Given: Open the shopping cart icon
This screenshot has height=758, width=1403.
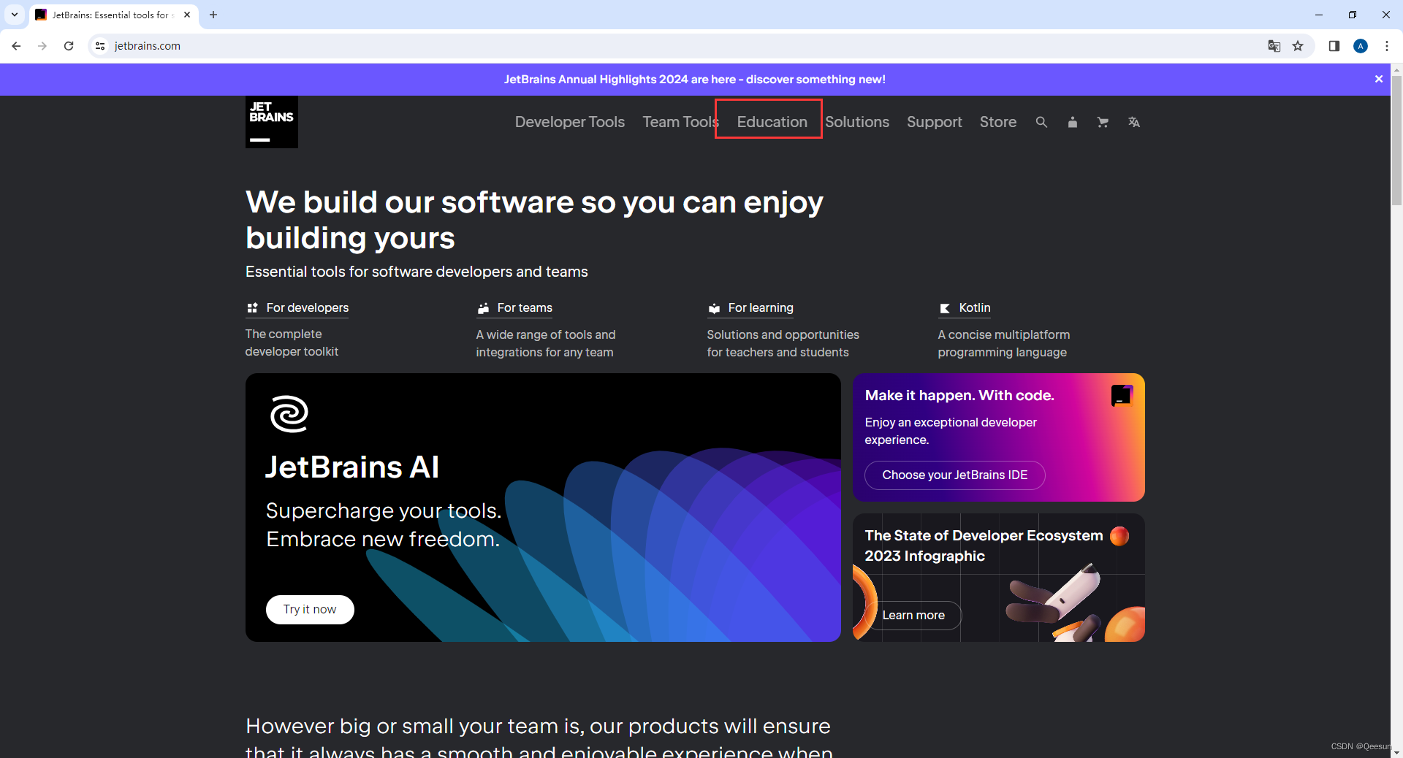Looking at the screenshot, I should click(1103, 122).
